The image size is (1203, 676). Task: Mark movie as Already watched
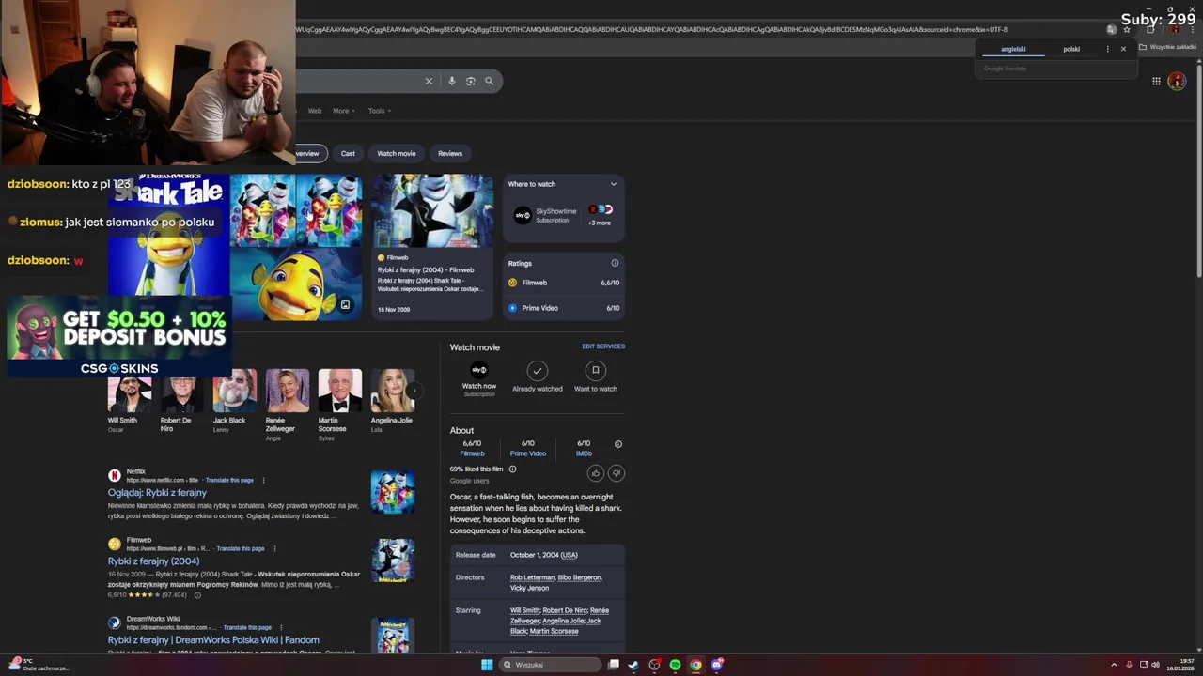(x=538, y=376)
